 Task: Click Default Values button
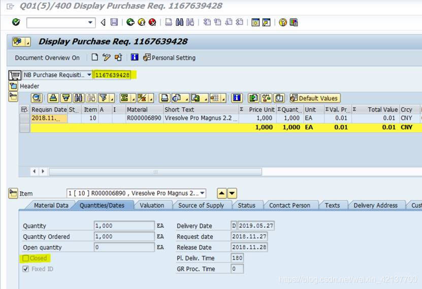click(315, 98)
